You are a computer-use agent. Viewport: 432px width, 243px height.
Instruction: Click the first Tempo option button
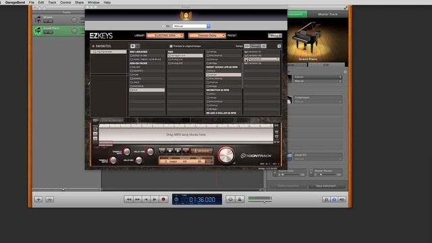click(247, 46)
